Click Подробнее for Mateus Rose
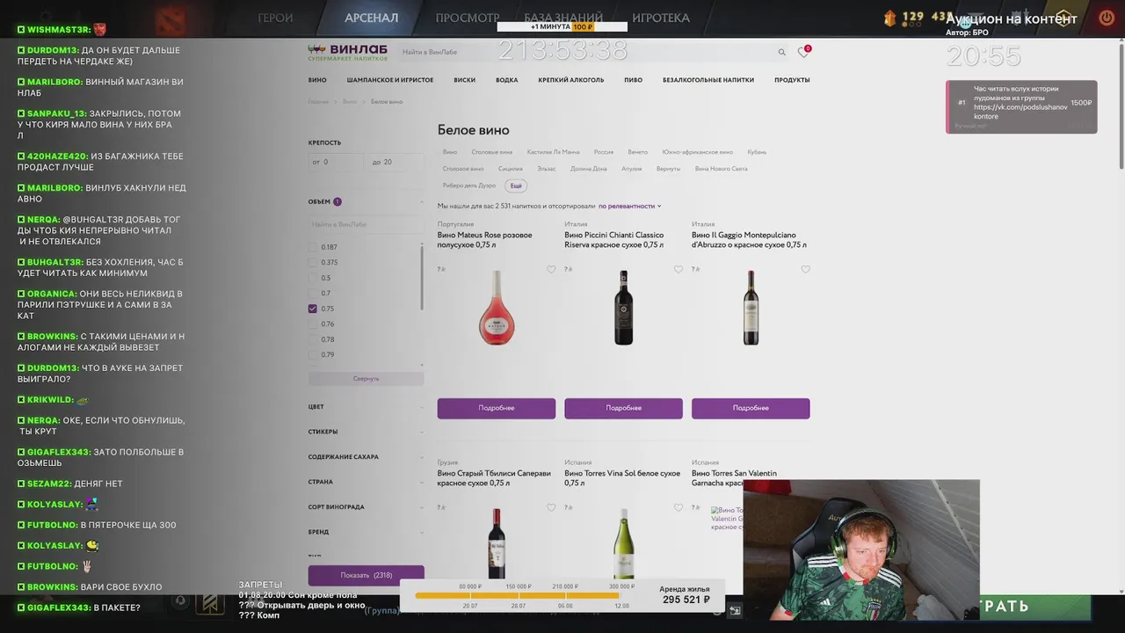The height and width of the screenshot is (633, 1125). tap(497, 408)
